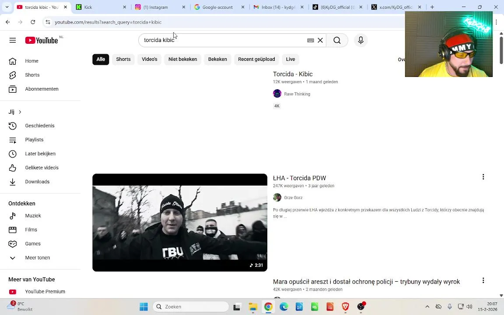Go back in browser history
504x315 pixels.
(8, 22)
